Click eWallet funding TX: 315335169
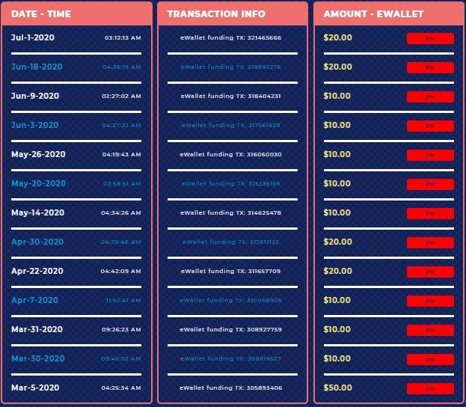The image size is (466, 407). pyautogui.click(x=230, y=183)
